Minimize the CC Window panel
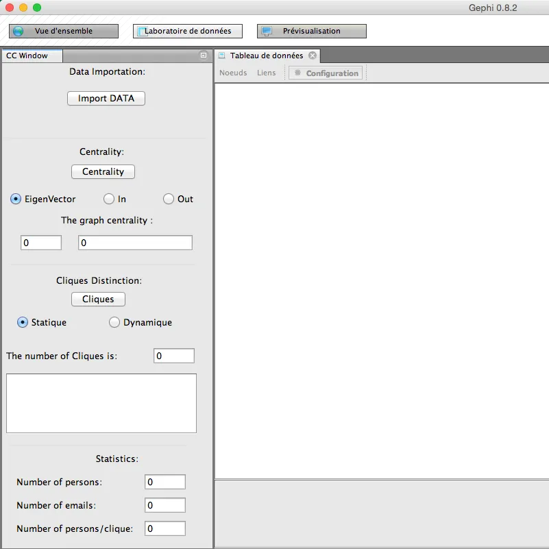Viewport: 549px width, 549px height. [204, 56]
